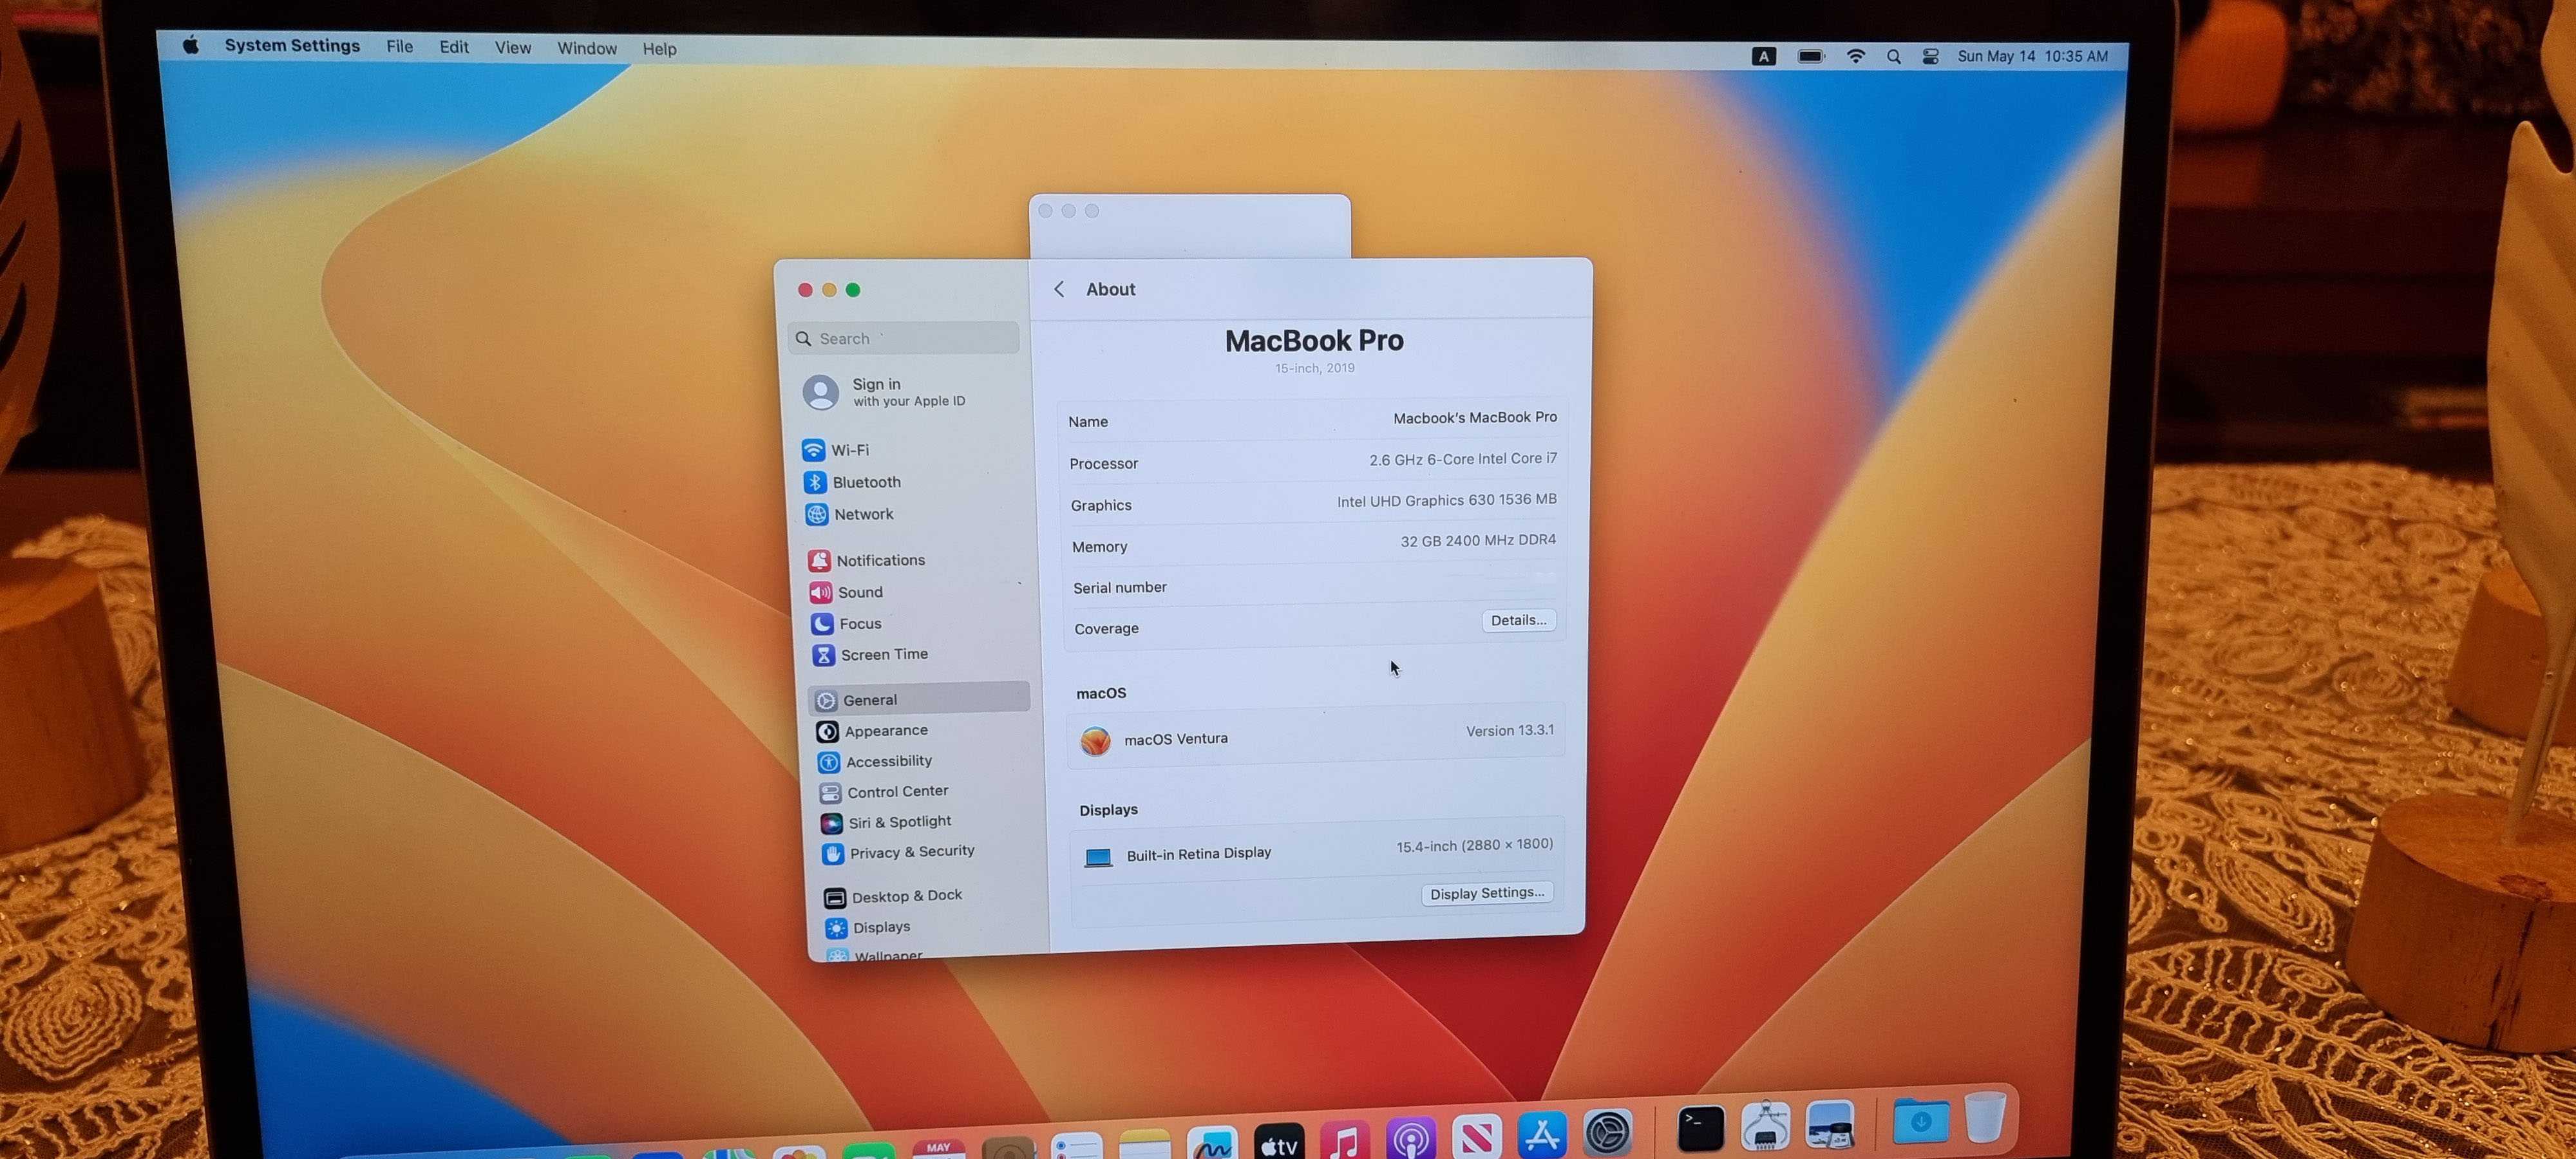Screen dimensions: 2576x1159
Task: Open Screen Time settings
Action: [x=883, y=654]
